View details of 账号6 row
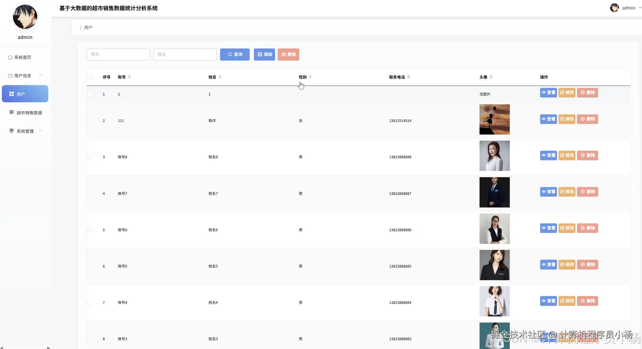Image resolution: width=642 pixels, height=349 pixels. pyautogui.click(x=548, y=228)
